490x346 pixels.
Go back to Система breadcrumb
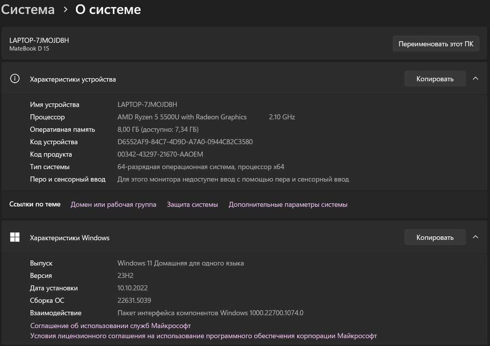coord(28,9)
